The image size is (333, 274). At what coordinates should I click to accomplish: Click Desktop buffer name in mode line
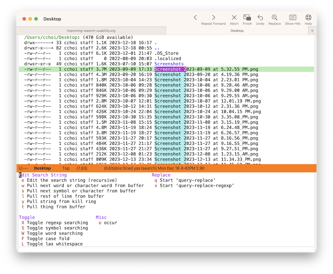point(42,168)
